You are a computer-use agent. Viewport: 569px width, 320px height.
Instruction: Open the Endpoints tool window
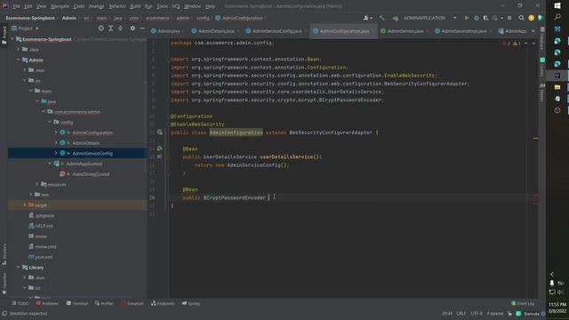(163, 303)
